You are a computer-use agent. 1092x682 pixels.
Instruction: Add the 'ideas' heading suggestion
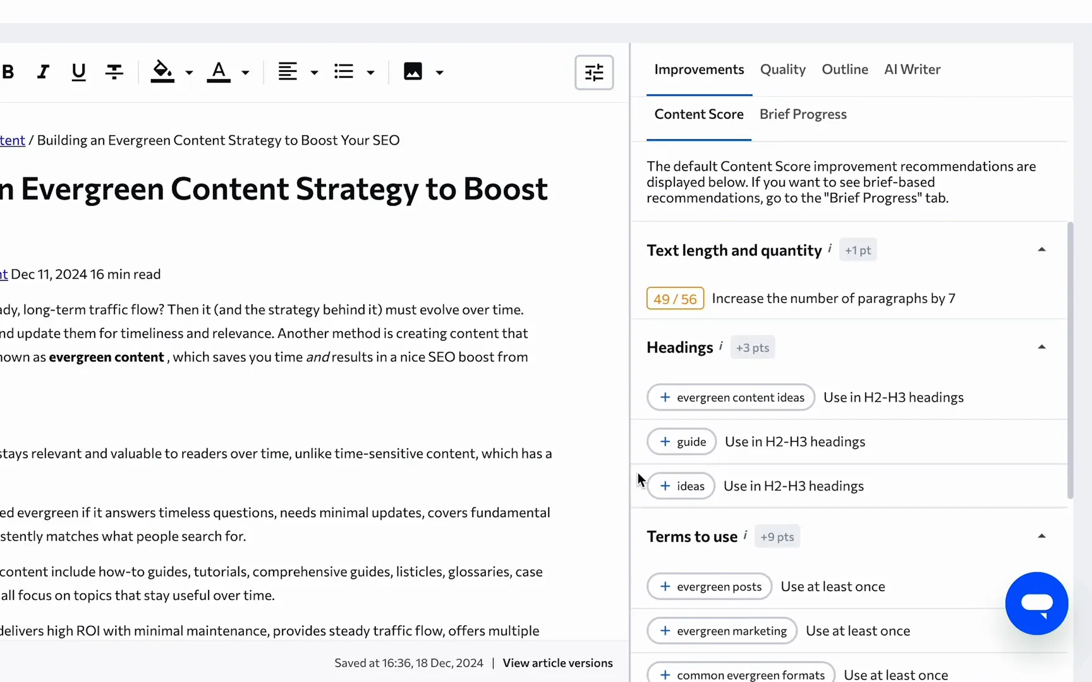(x=680, y=486)
